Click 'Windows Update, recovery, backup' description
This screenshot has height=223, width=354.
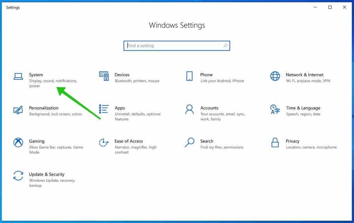[52, 183]
